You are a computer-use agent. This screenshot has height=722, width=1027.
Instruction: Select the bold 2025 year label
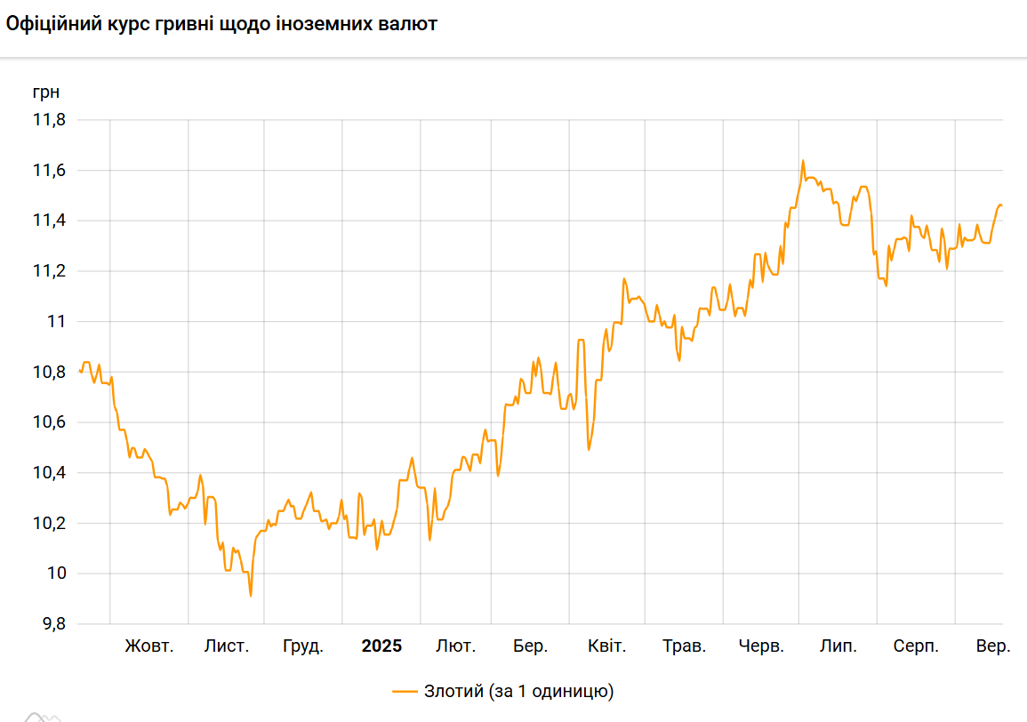[381, 646]
